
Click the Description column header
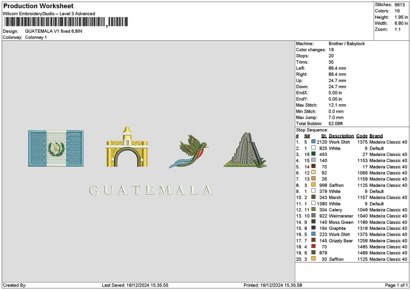click(x=341, y=136)
